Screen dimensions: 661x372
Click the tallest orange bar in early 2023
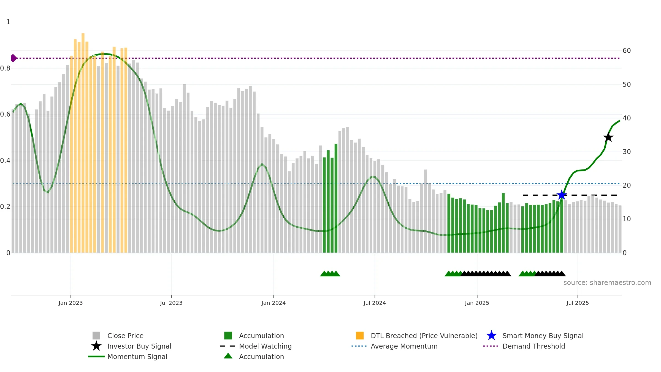coord(83,143)
